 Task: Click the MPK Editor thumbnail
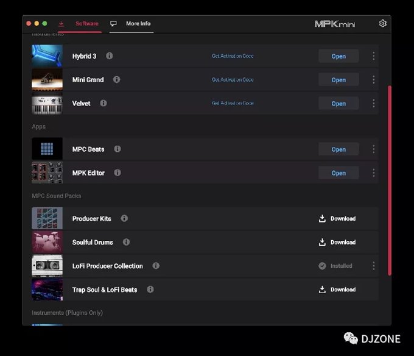pos(47,173)
